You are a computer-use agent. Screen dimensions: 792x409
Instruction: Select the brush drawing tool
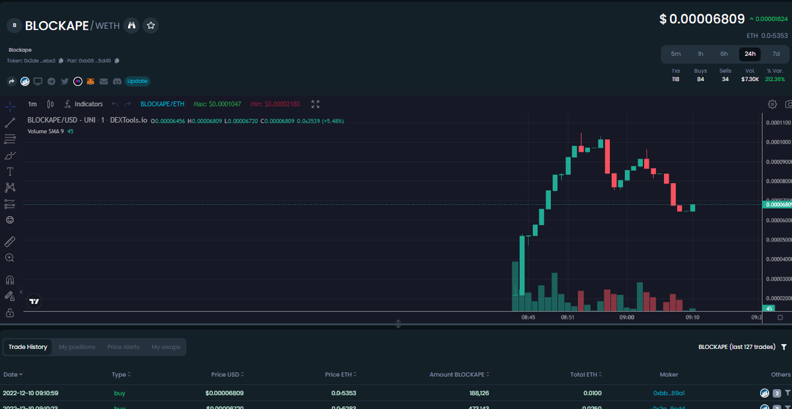(x=10, y=155)
